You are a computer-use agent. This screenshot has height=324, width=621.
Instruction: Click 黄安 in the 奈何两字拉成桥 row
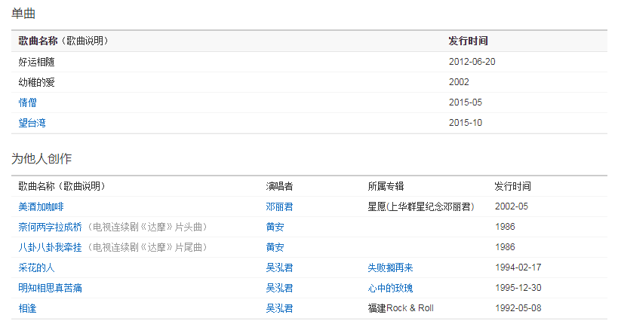coord(275,227)
